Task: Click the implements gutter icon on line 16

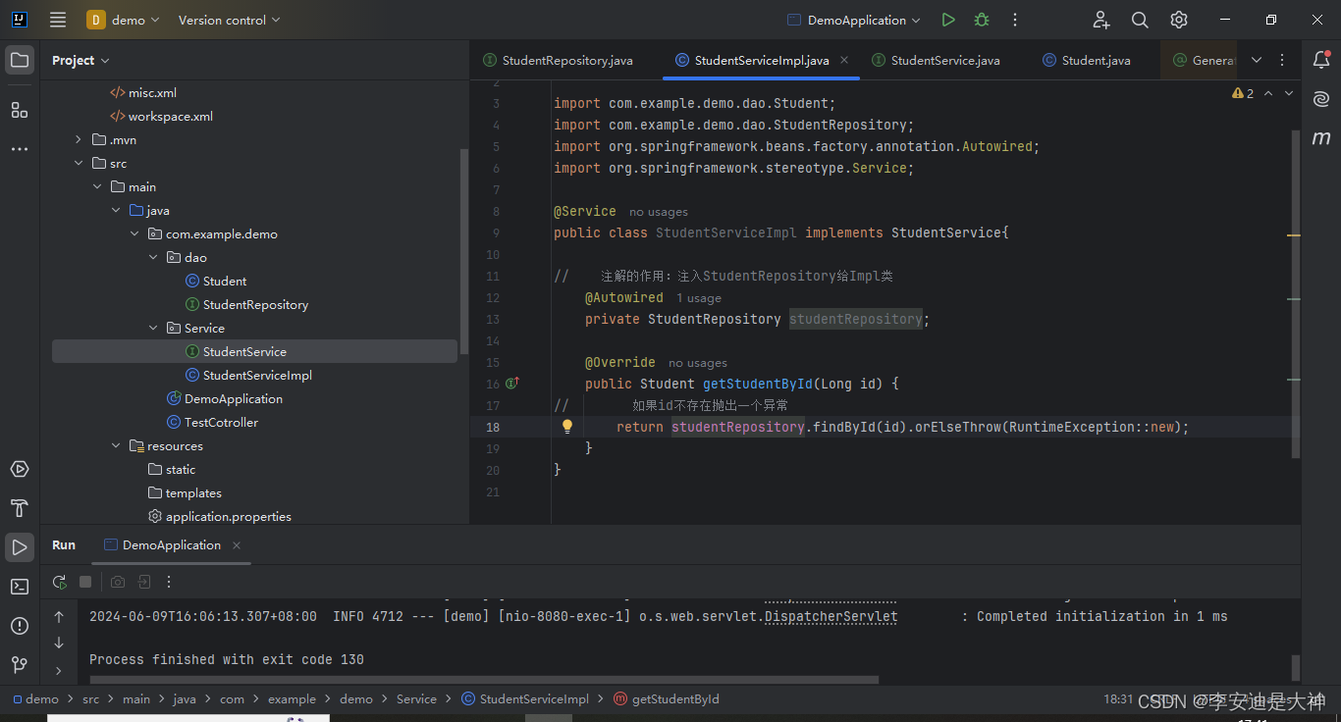Action: click(x=512, y=384)
